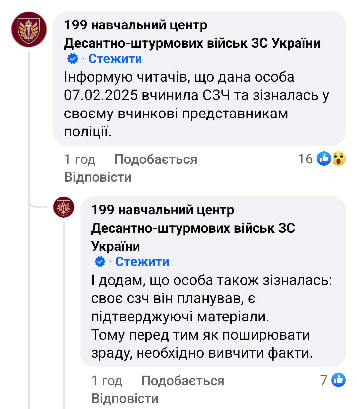Screen dimensions: 357x409
Task: Click the wow emoji reaction on first comment
Action: (338, 159)
